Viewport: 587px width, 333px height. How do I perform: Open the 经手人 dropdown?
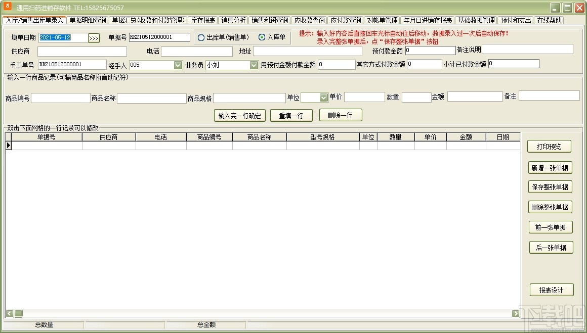pos(177,65)
